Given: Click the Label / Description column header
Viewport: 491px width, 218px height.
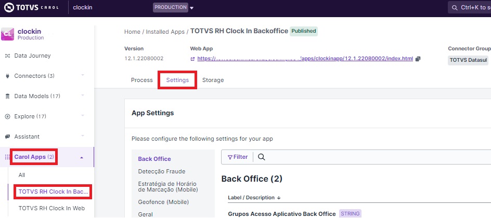Looking at the screenshot, I should coord(251,198).
